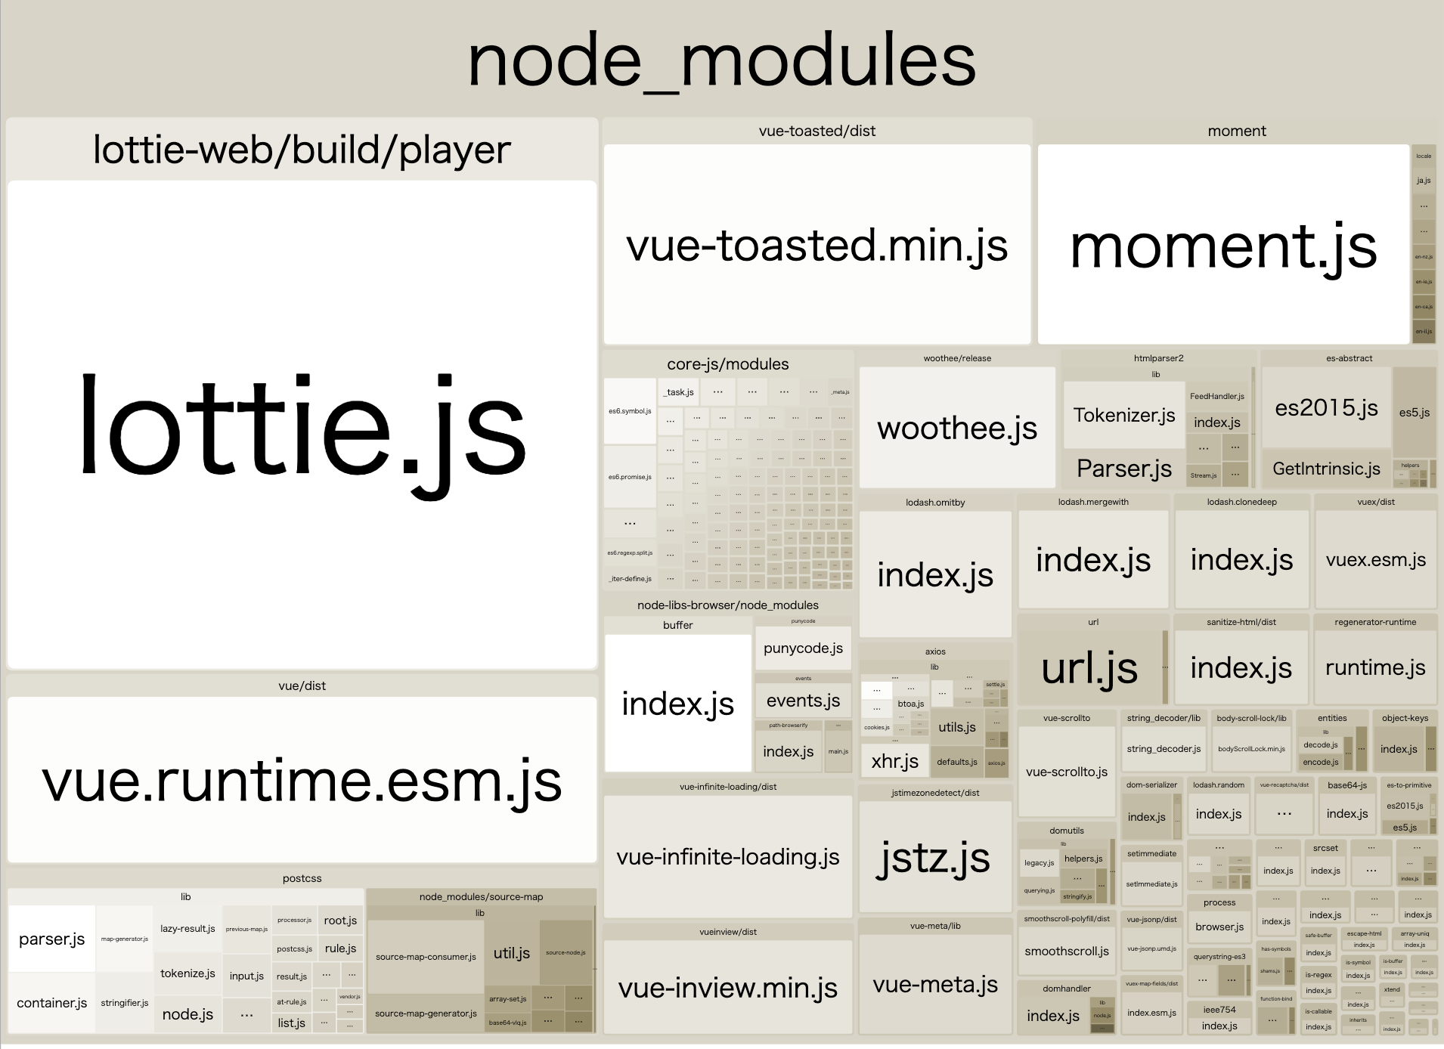Click the xhr.js block in axios
Viewport: 1444px width, 1049px height.
tap(894, 761)
